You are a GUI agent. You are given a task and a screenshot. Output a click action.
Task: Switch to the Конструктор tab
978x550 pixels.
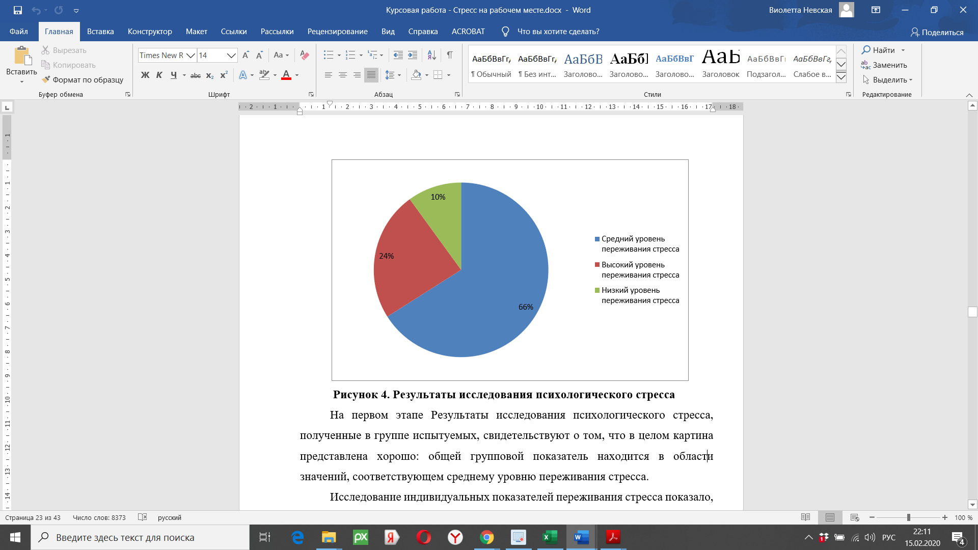point(150,32)
